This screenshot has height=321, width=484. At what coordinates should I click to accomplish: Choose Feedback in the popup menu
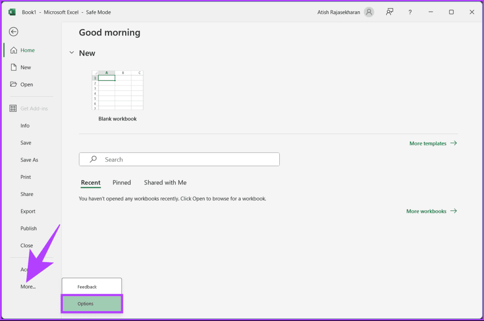(92, 287)
